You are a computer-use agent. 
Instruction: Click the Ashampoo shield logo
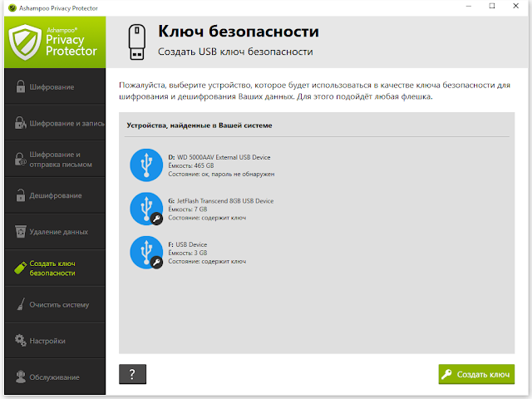tap(25, 42)
